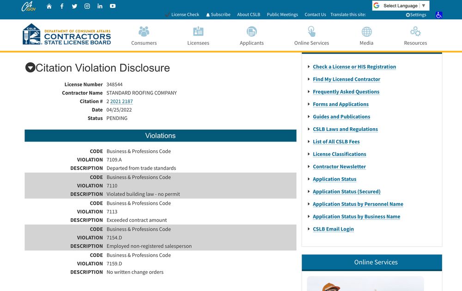
Task: Open the Online Services menu
Action: 311,36
